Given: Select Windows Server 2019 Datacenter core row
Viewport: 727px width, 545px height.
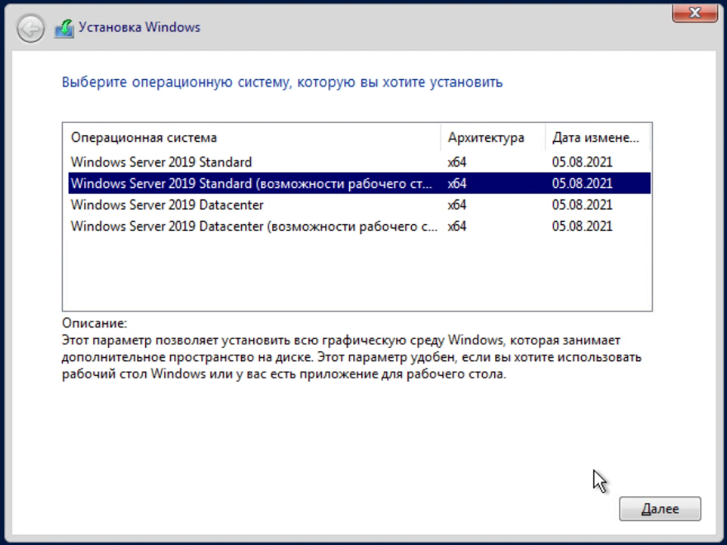Looking at the screenshot, I should click(359, 204).
